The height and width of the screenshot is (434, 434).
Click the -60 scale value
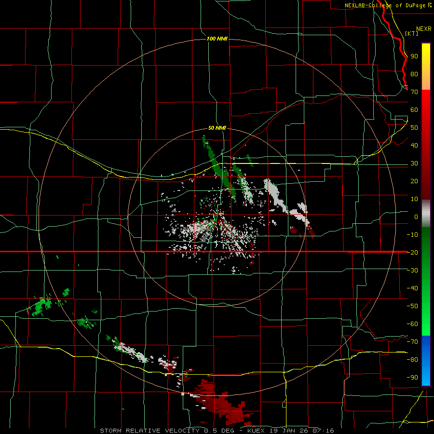(412, 324)
